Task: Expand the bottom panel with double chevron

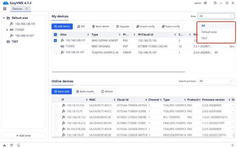Action: pyautogui.click(x=232, y=145)
